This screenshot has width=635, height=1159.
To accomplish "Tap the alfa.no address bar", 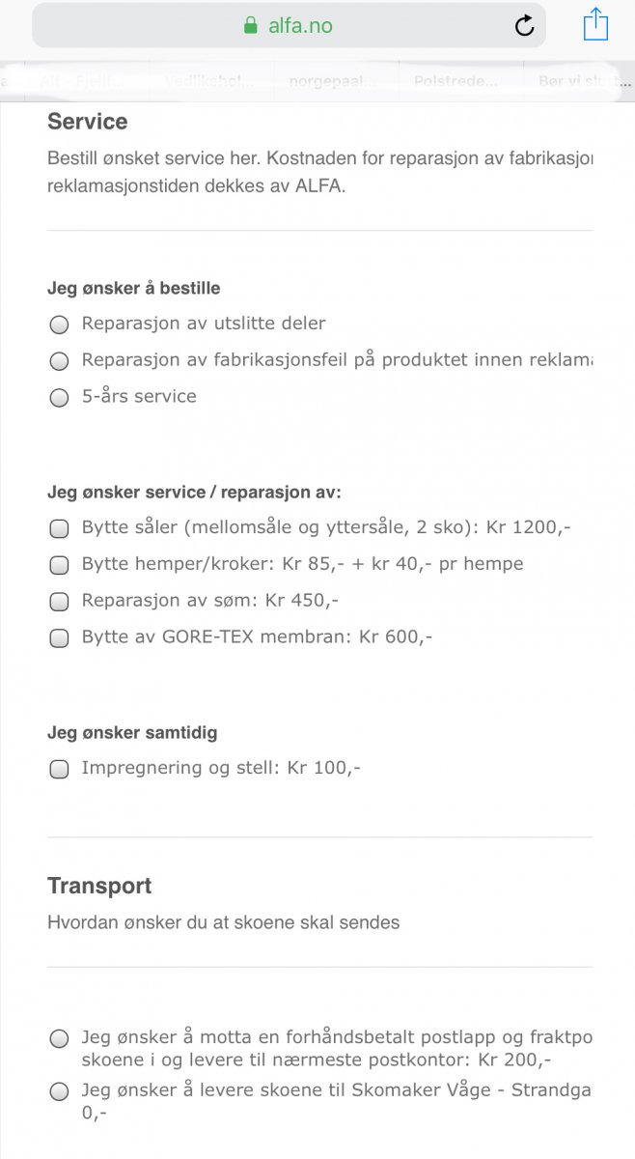I will click(299, 26).
